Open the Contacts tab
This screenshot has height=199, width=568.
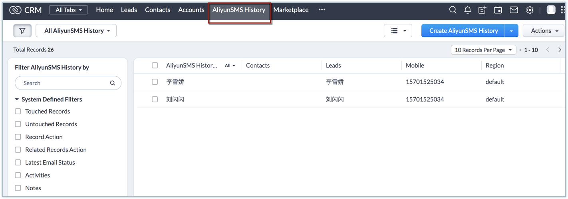pyautogui.click(x=157, y=10)
